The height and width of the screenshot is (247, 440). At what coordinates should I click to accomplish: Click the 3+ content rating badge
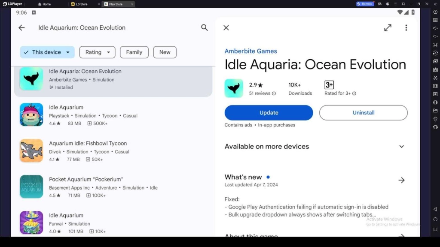point(329,85)
